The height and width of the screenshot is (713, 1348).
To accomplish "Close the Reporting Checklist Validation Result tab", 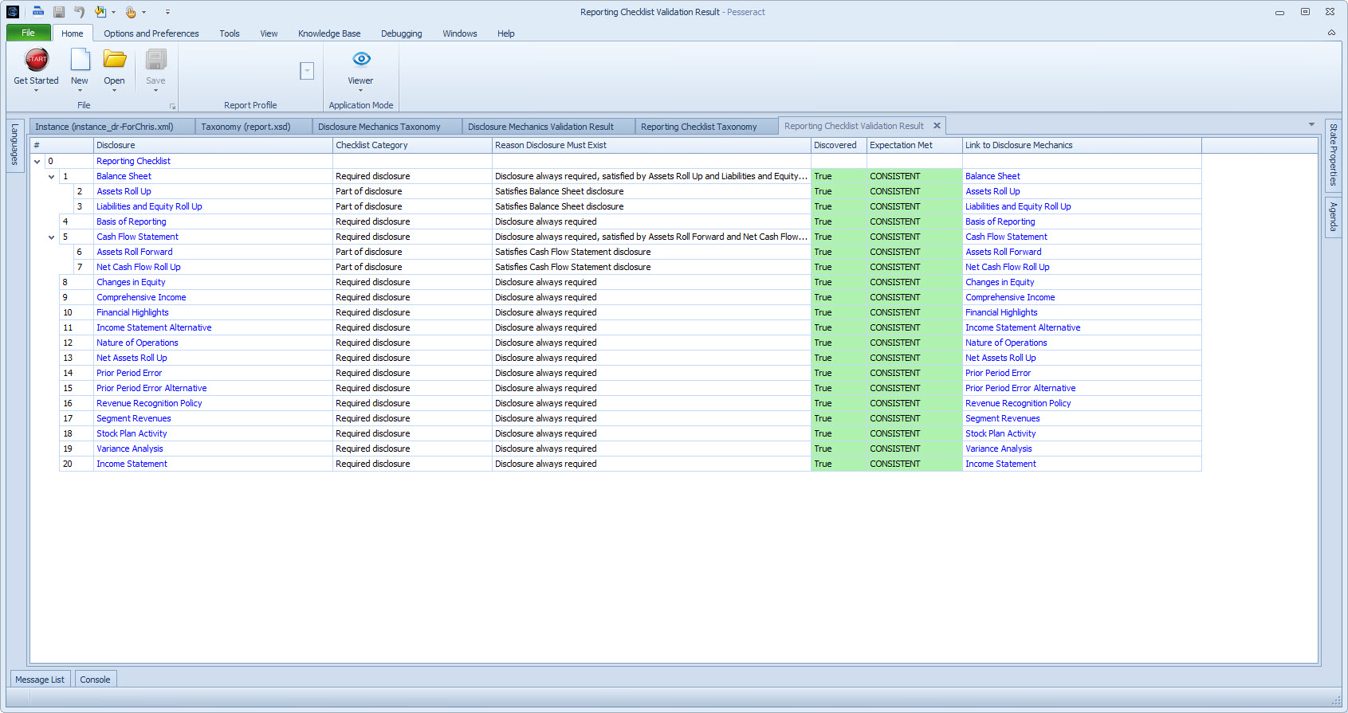I will click(937, 125).
